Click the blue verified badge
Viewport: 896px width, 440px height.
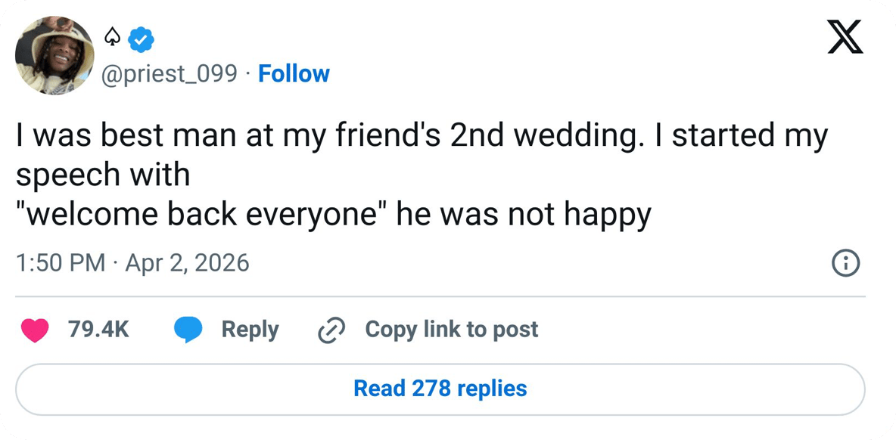click(x=141, y=38)
